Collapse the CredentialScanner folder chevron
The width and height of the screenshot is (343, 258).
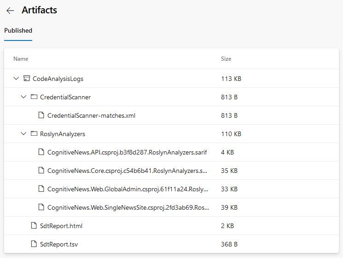pos(24,97)
